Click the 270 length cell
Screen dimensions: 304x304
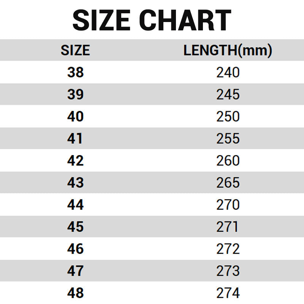[228, 204]
